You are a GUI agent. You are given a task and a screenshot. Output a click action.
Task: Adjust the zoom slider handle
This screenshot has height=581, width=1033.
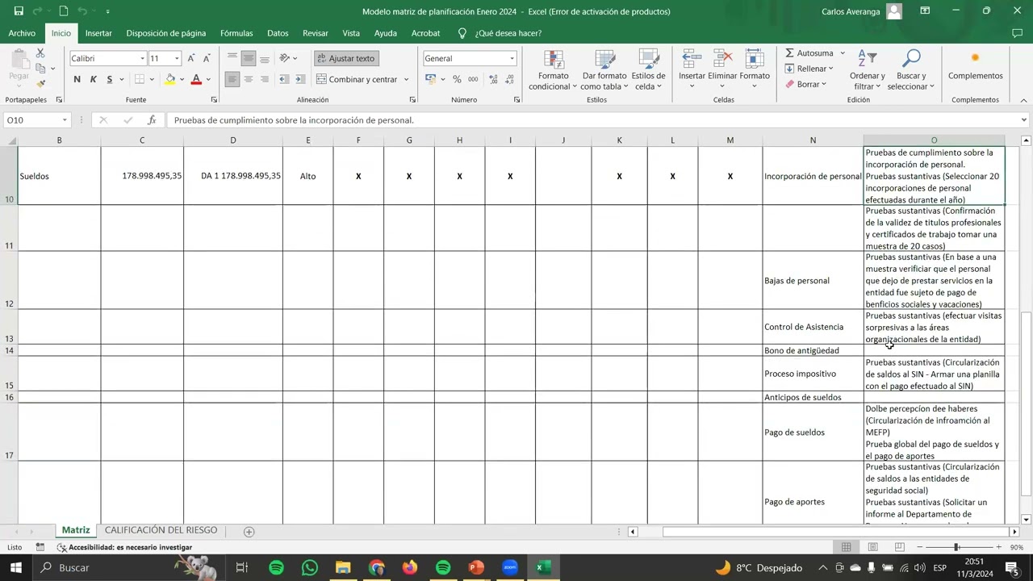coord(956,547)
